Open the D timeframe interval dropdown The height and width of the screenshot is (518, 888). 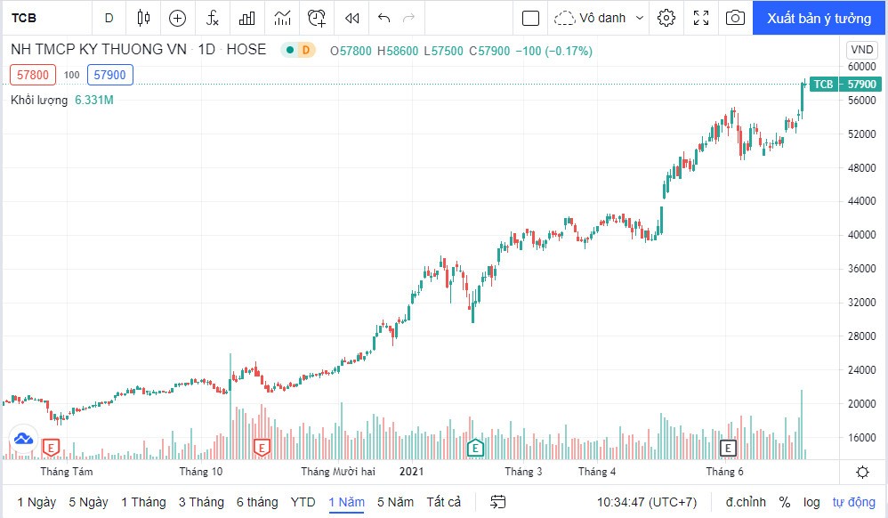coord(109,18)
